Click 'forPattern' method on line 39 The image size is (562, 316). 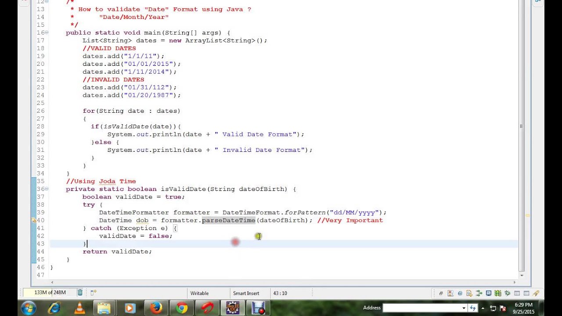coord(305,212)
